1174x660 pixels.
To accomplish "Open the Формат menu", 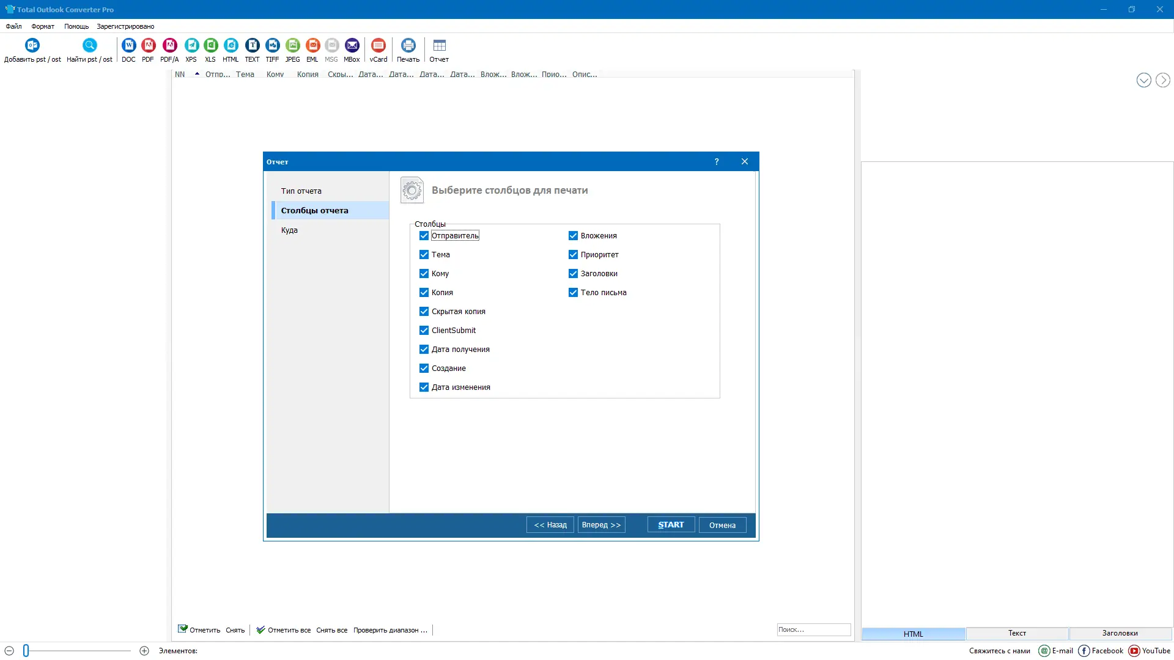I will [43, 26].
